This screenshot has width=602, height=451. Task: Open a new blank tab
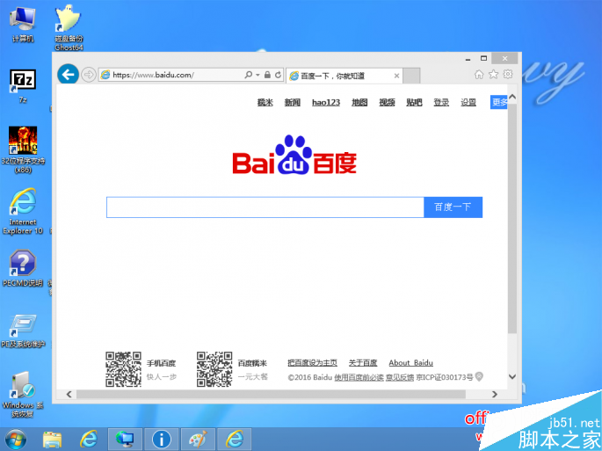(411, 76)
